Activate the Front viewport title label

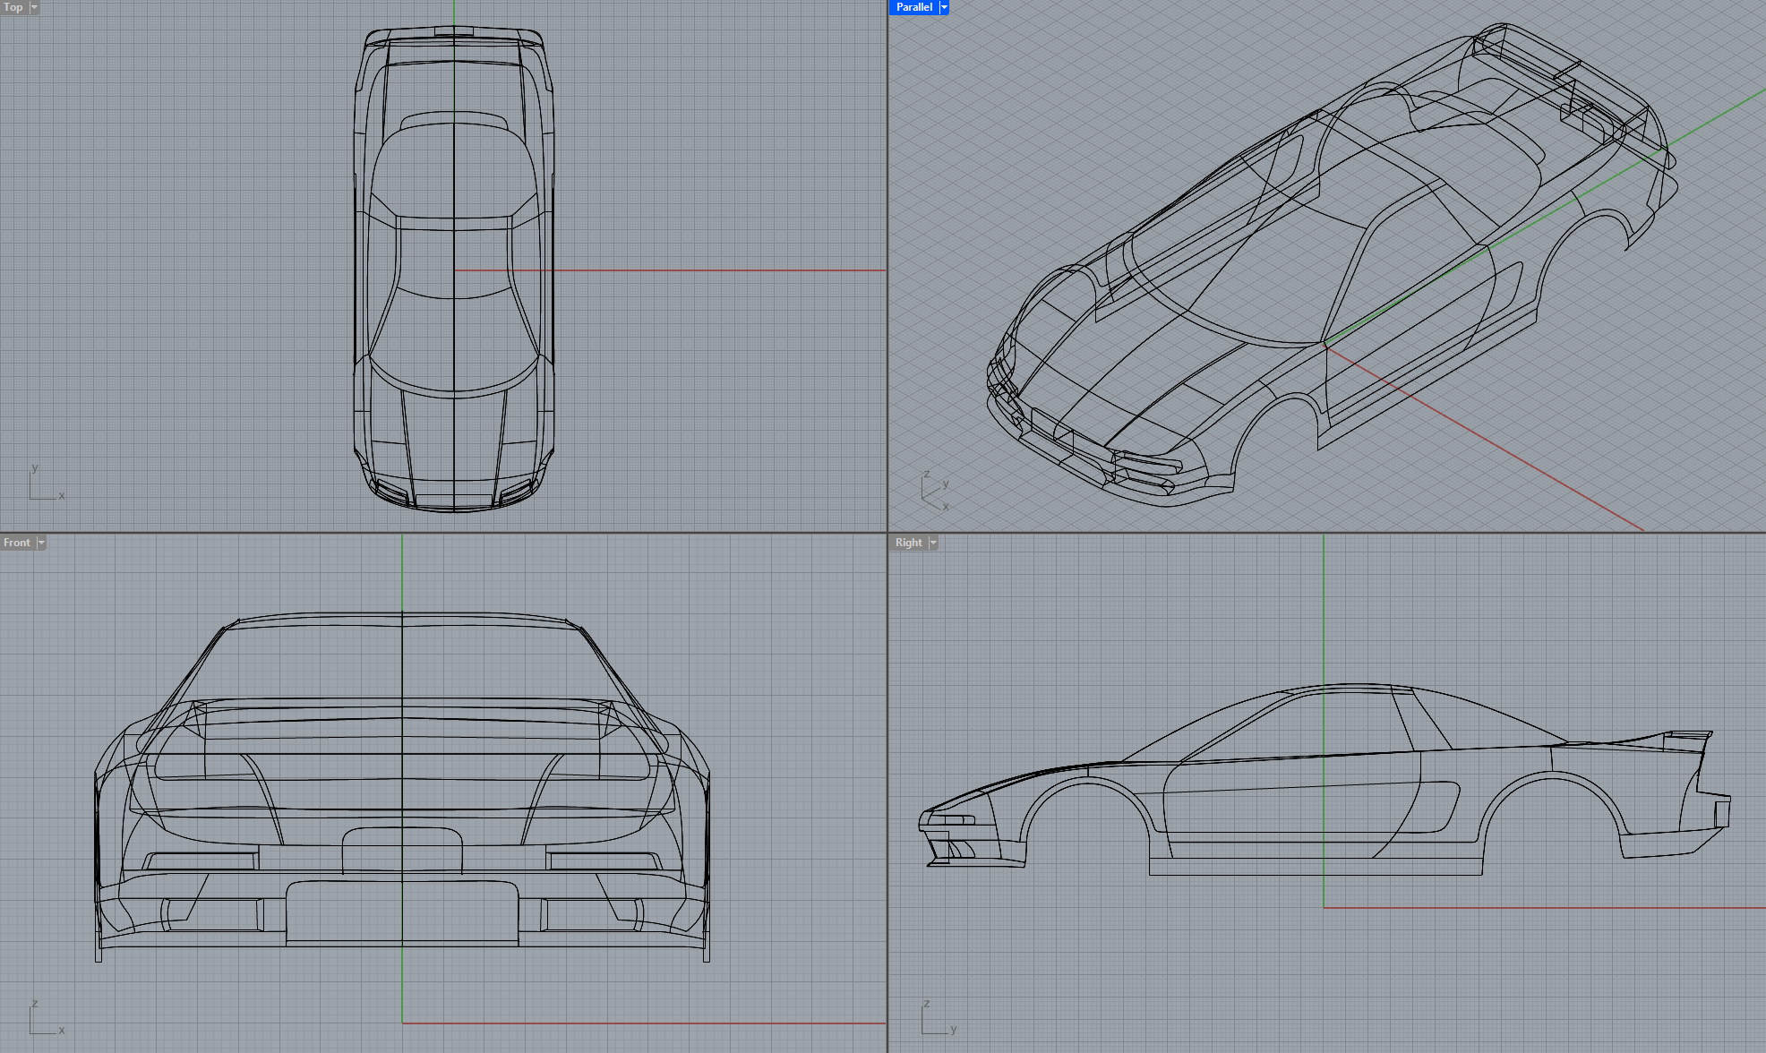pyautogui.click(x=17, y=543)
